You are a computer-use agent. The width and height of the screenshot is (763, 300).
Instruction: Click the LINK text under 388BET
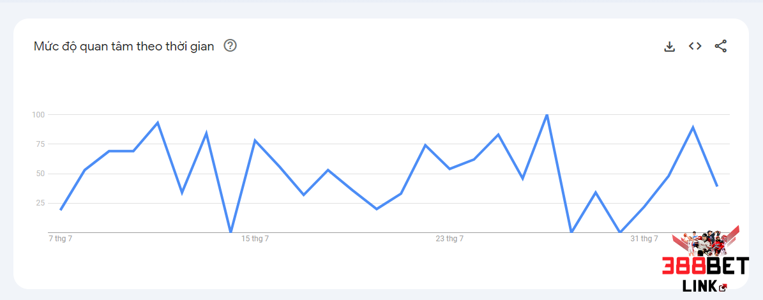pyautogui.click(x=700, y=287)
